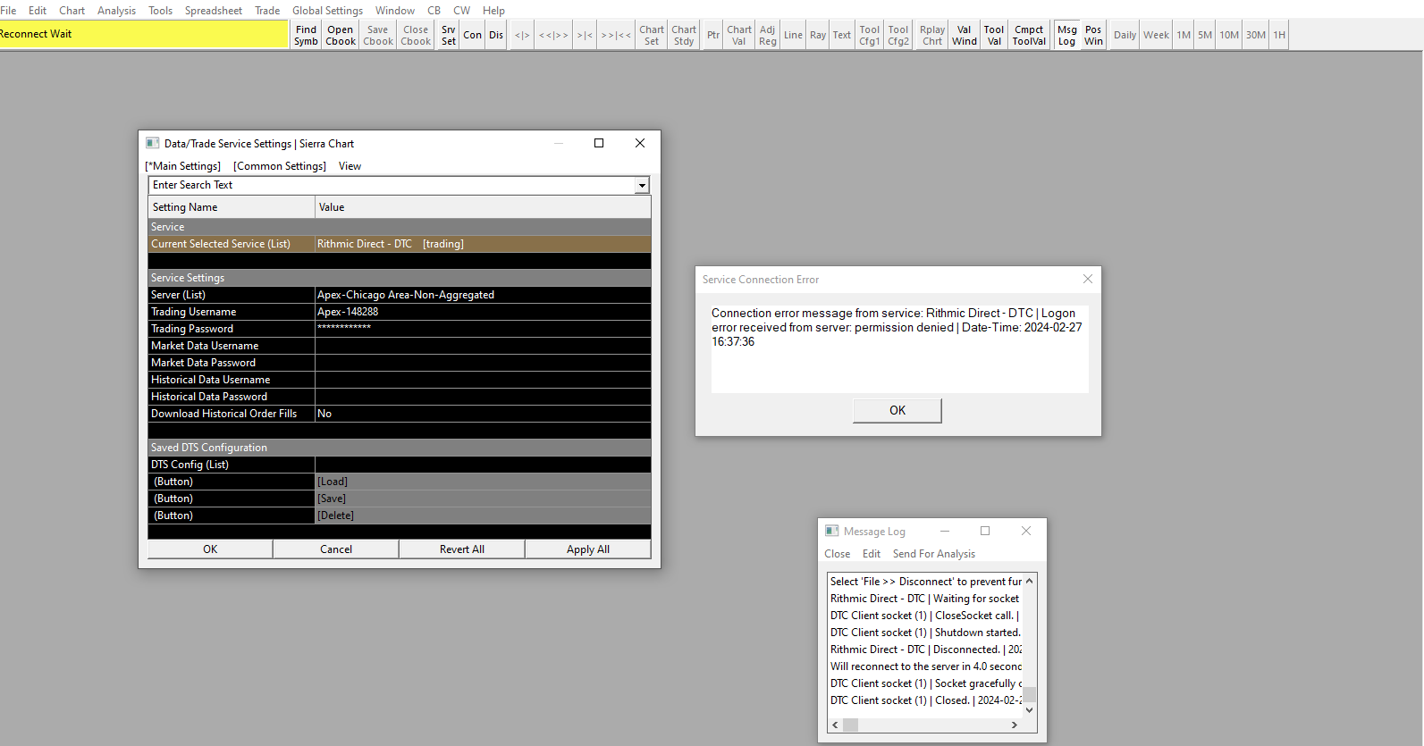Click Cancel in Service Settings

336,549
